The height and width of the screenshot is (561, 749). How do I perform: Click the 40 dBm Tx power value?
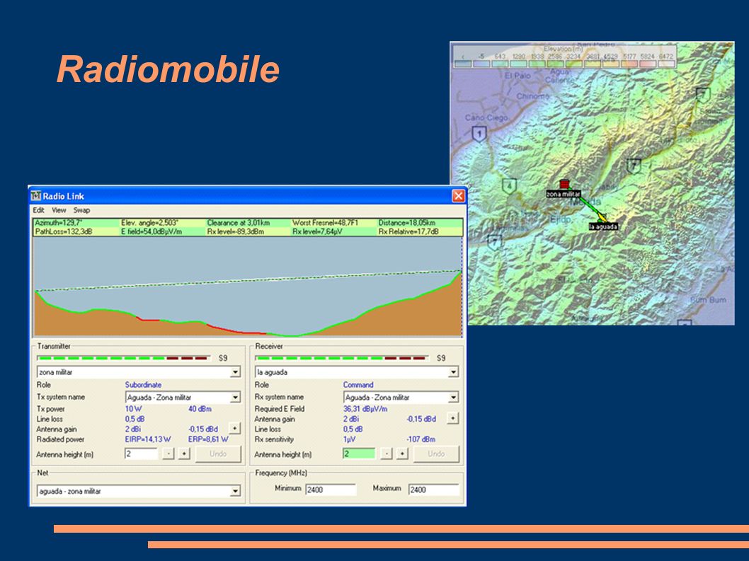point(200,409)
